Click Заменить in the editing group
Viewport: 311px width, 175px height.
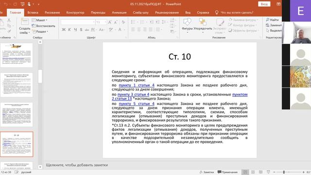(274, 25)
